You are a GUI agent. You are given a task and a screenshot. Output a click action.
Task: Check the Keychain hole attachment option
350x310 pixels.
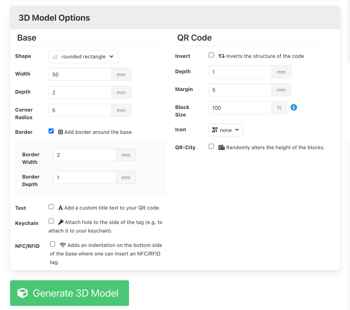tap(51, 221)
